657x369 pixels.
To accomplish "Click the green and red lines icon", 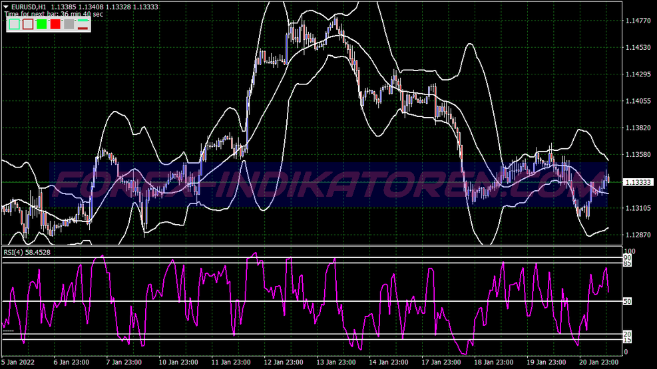I will coord(83,25).
